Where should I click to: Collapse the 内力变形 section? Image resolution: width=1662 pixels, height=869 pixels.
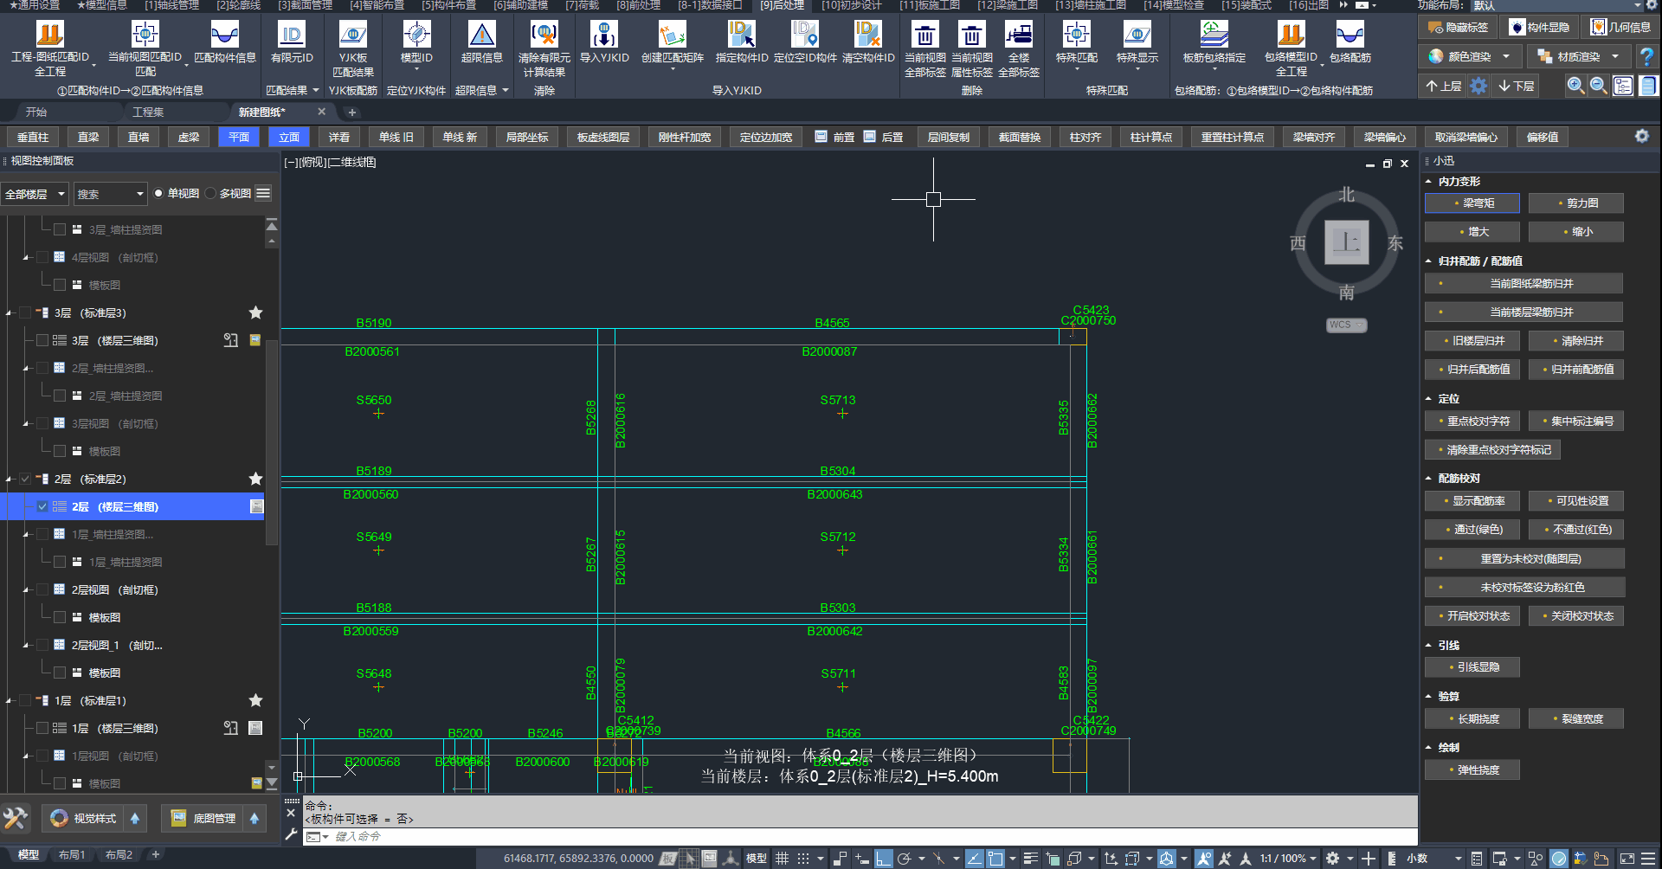(x=1429, y=182)
